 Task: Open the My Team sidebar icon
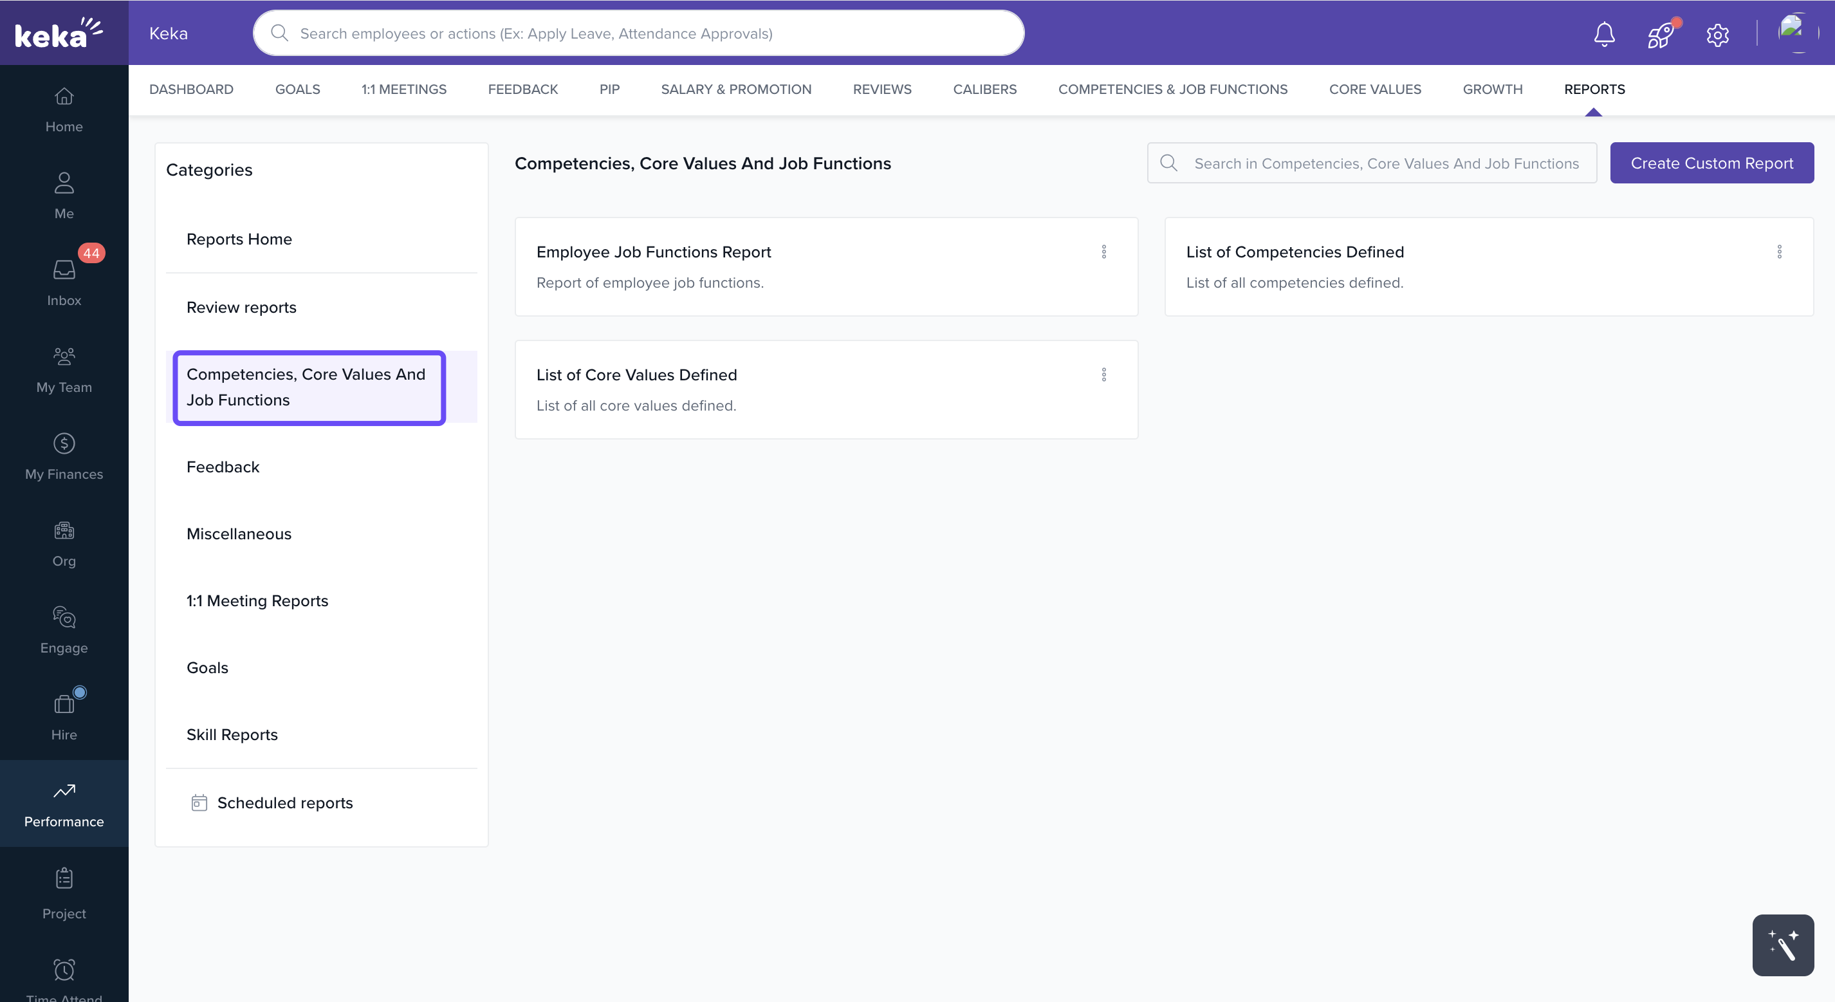click(x=64, y=369)
